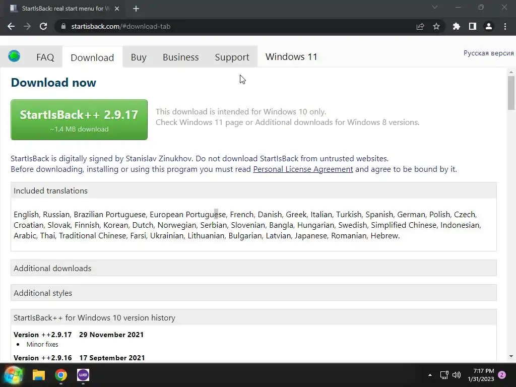
Task: Reload the page with the refresh icon
Action: click(43, 26)
